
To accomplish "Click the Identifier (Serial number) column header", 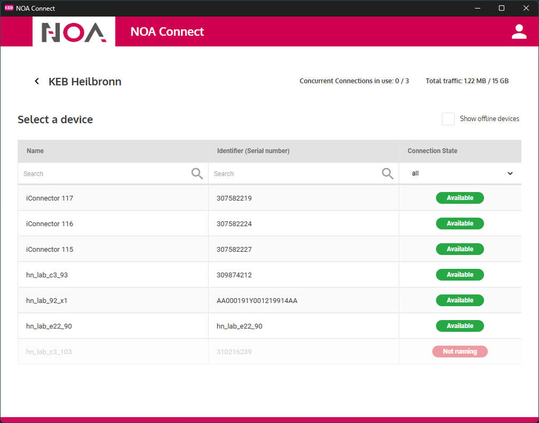I will tap(253, 151).
